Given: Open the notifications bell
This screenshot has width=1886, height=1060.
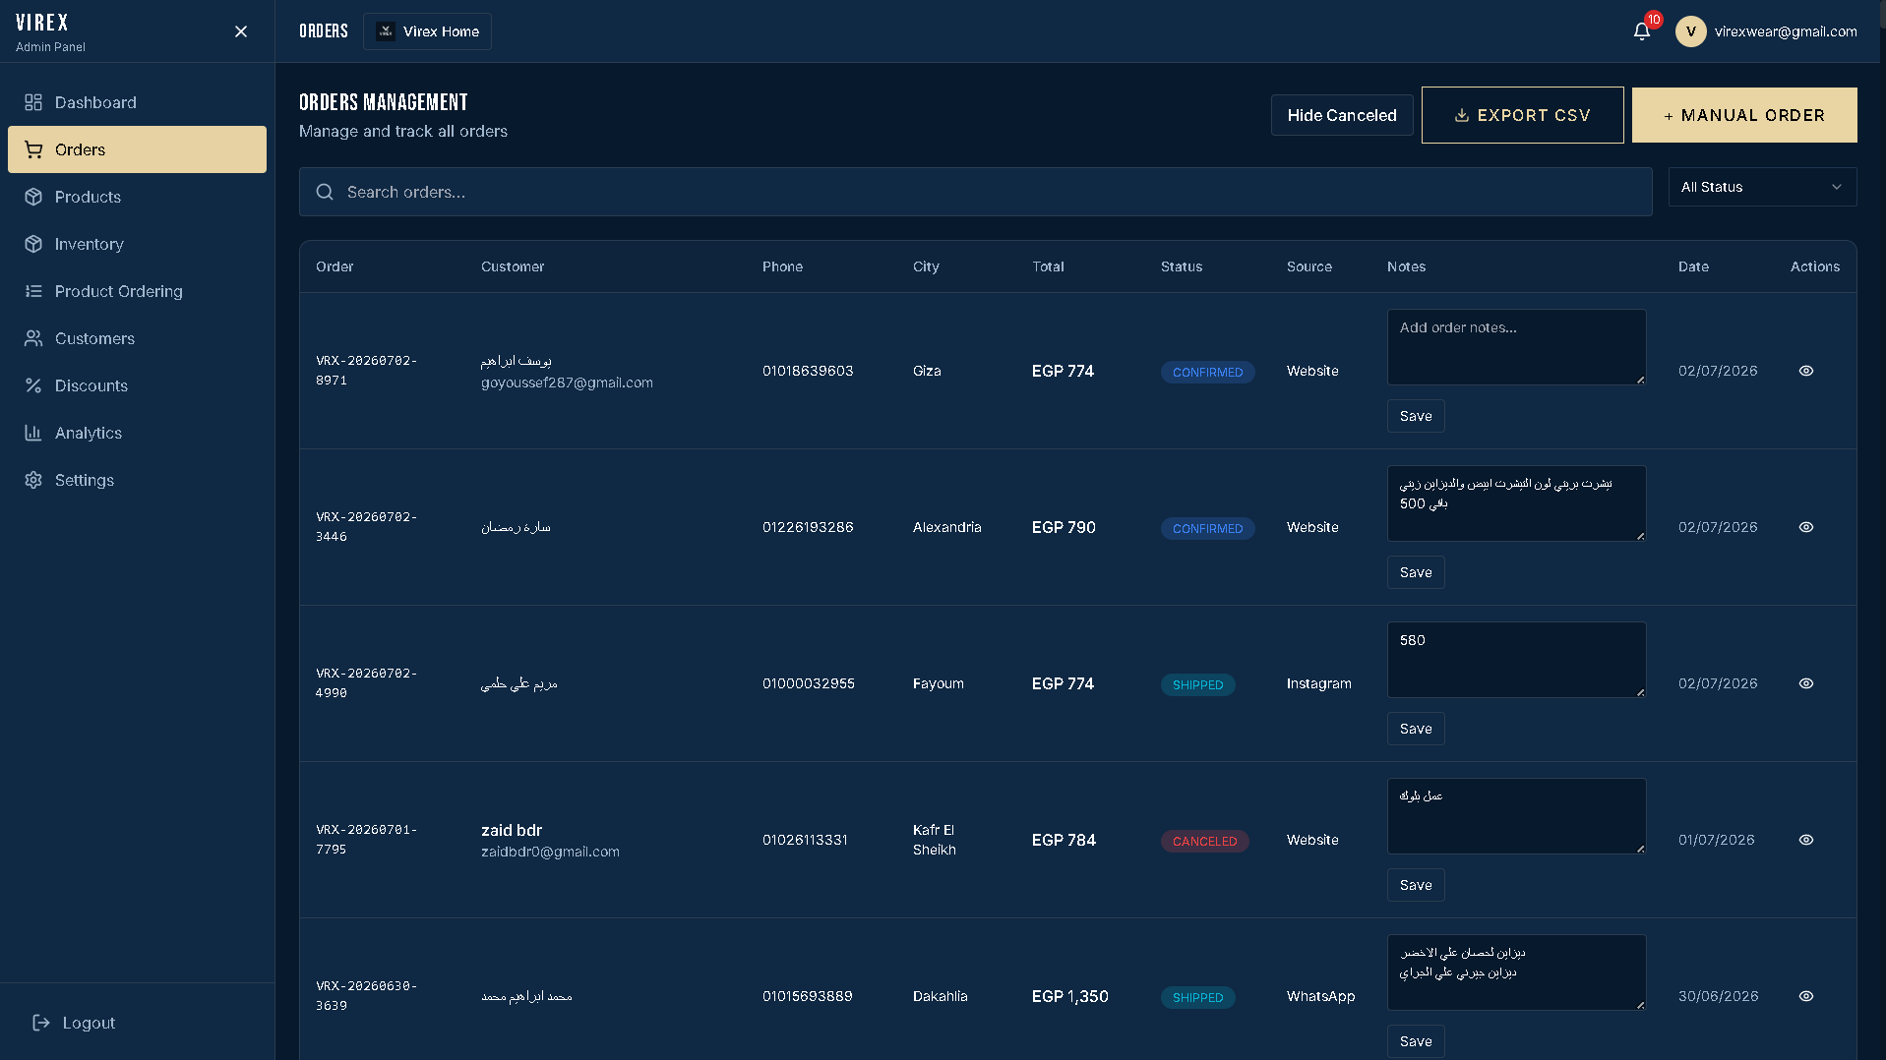Looking at the screenshot, I should tap(1642, 31).
